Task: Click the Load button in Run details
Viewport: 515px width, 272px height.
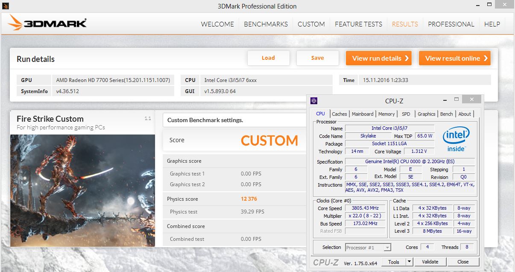Action: [268, 58]
